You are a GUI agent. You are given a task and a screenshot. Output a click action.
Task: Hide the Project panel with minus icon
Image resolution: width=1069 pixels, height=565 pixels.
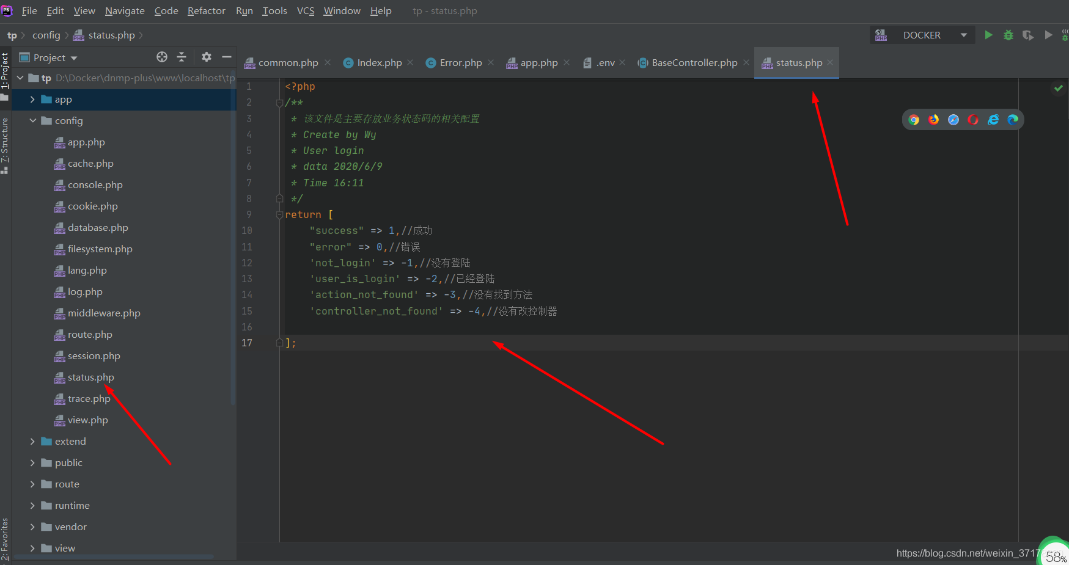pyautogui.click(x=227, y=57)
